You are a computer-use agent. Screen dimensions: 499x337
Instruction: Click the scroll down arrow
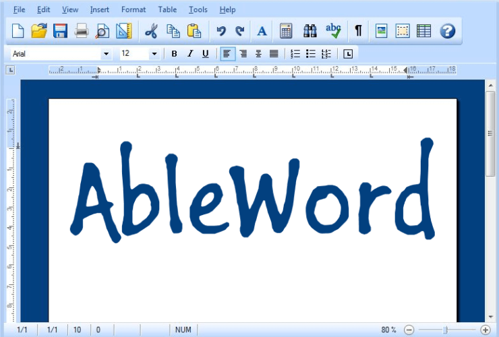pos(490,317)
